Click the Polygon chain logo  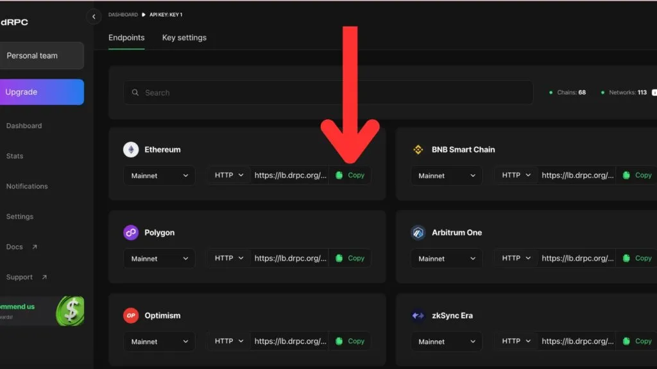click(131, 232)
